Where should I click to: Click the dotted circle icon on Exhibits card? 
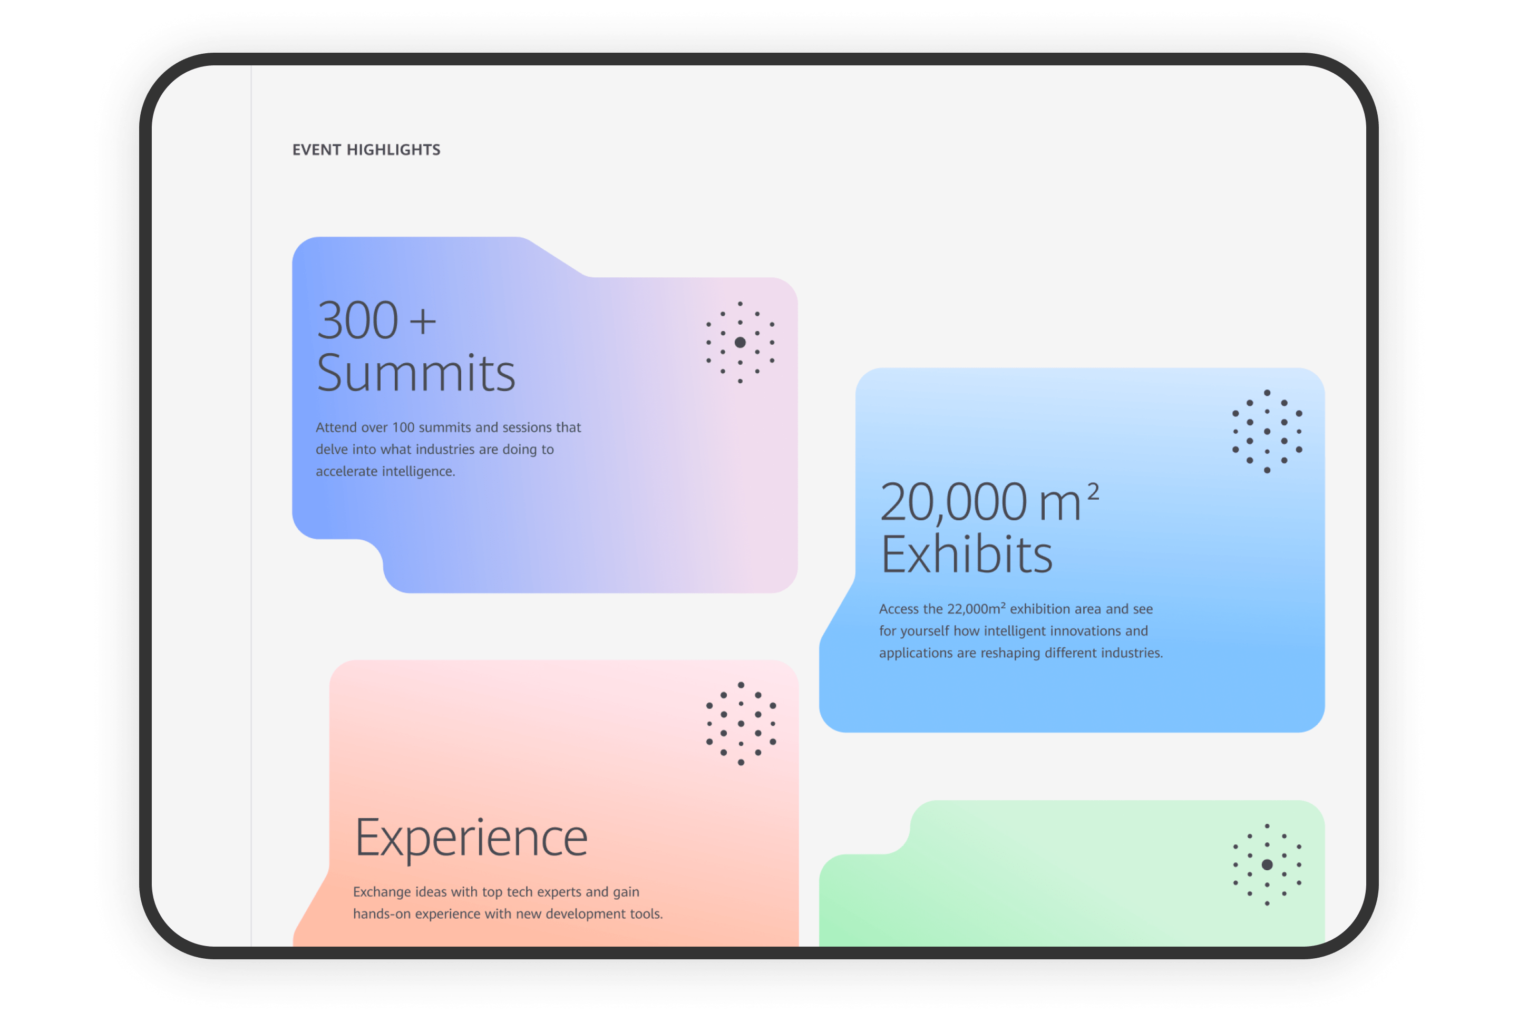coord(1266,431)
